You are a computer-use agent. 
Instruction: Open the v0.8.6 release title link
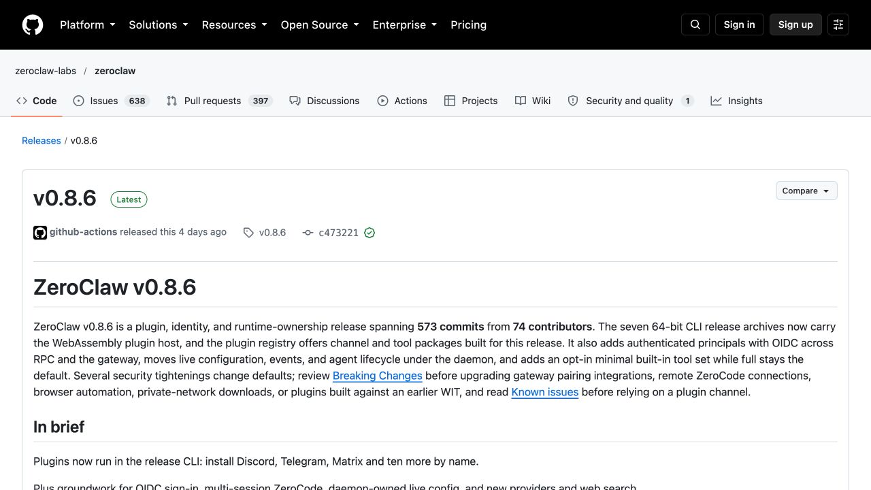point(65,198)
